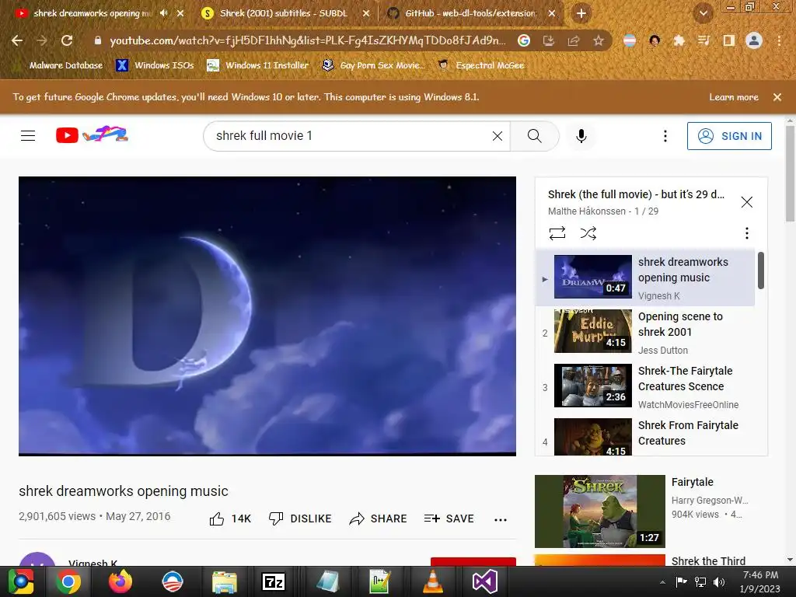The width and height of the screenshot is (796, 597).
Task: Click Learn more in update bar
Action: (734, 97)
